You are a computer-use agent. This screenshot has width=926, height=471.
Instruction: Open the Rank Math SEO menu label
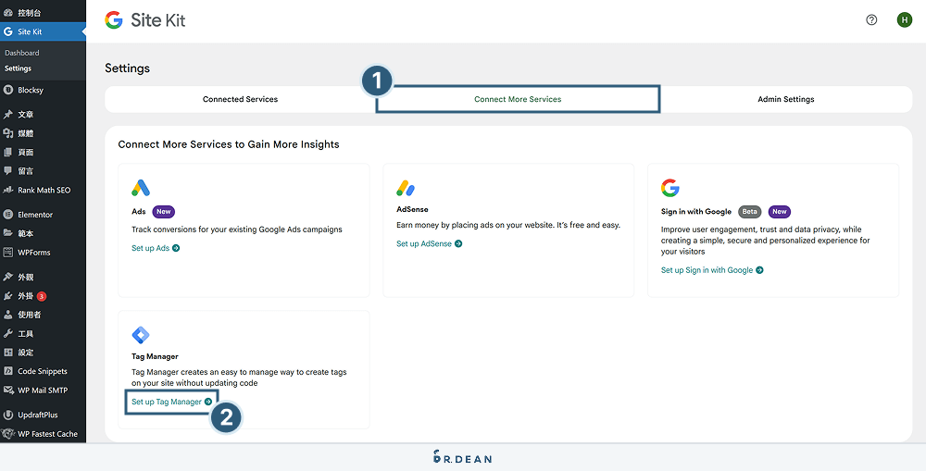pyautogui.click(x=44, y=190)
